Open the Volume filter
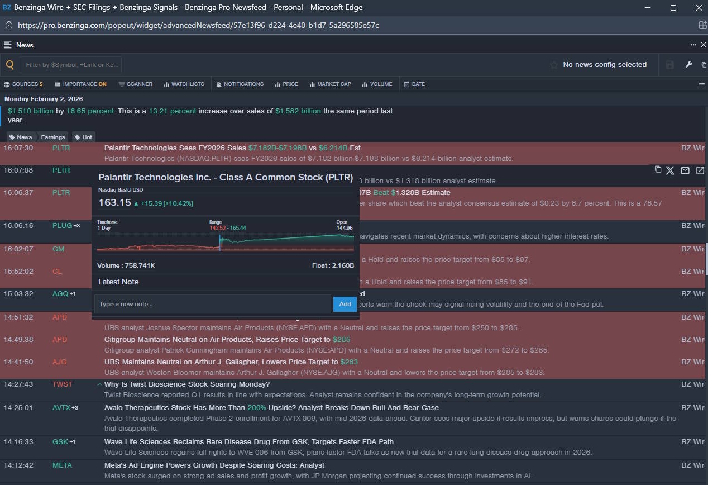 coord(377,84)
